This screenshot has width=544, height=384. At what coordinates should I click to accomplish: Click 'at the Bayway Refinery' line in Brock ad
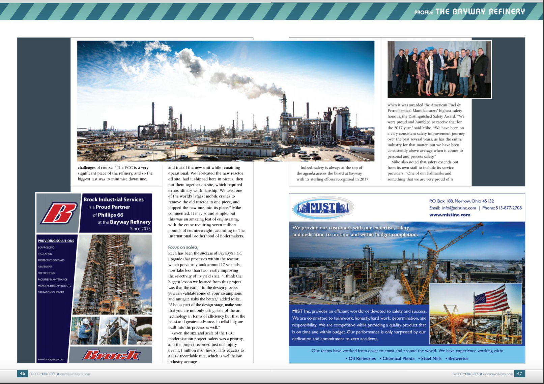pyautogui.click(x=124, y=222)
